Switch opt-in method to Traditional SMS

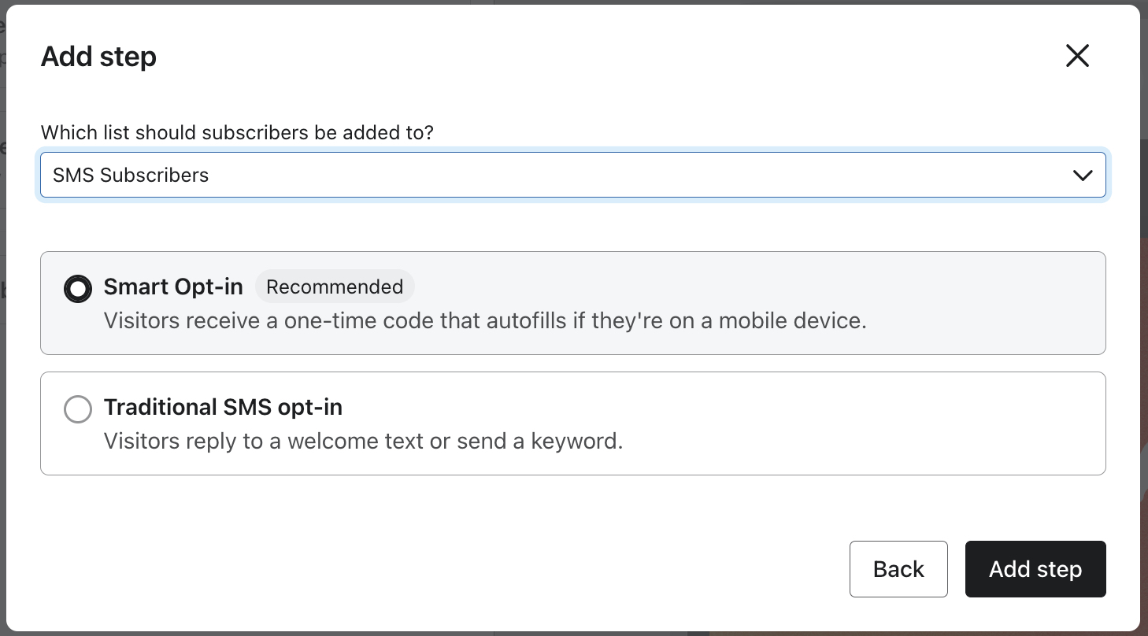pos(78,409)
